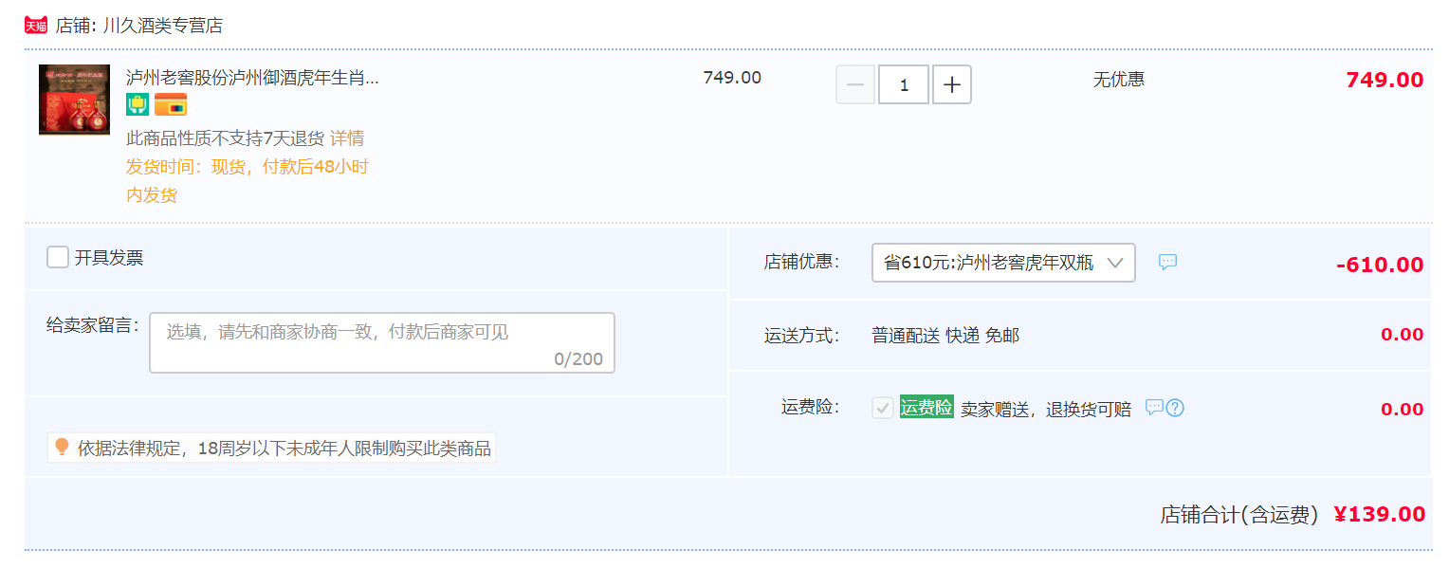Click the lightbulb icon beside the legal notice

point(63,447)
